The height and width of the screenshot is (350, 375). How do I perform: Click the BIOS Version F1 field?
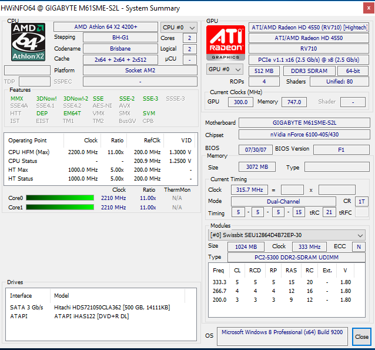pyautogui.click(x=341, y=149)
